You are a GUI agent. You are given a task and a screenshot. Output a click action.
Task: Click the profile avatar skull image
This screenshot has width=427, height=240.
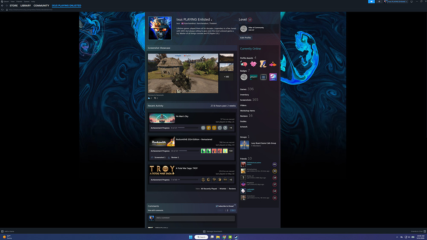(160, 28)
